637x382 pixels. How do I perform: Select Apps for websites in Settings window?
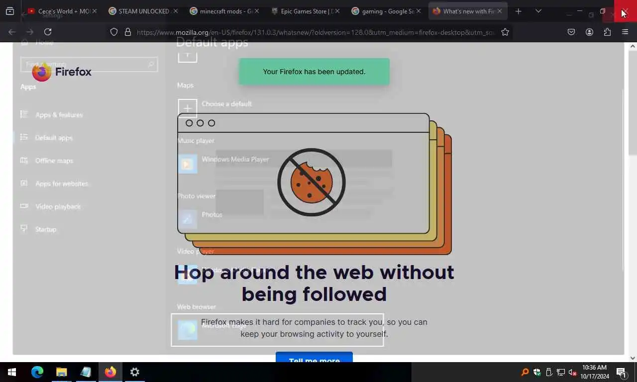[x=61, y=184]
